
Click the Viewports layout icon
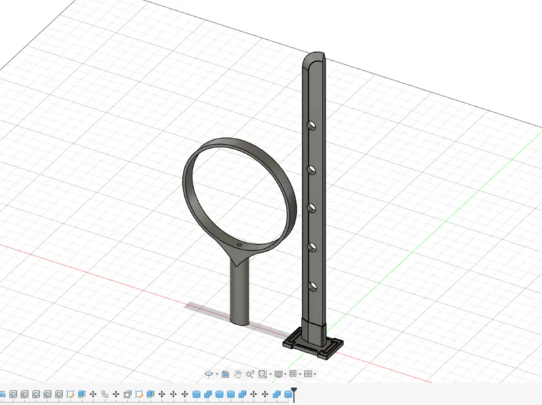point(308,374)
